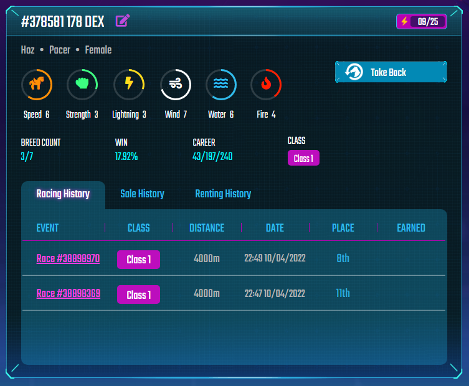Click the energy 09/25 badge

(x=422, y=22)
